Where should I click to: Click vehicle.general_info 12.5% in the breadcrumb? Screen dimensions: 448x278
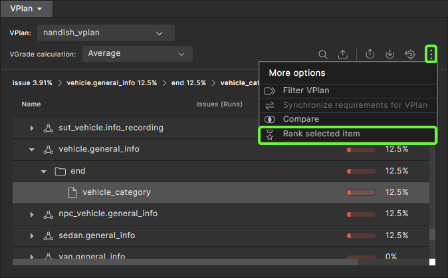(x=112, y=83)
